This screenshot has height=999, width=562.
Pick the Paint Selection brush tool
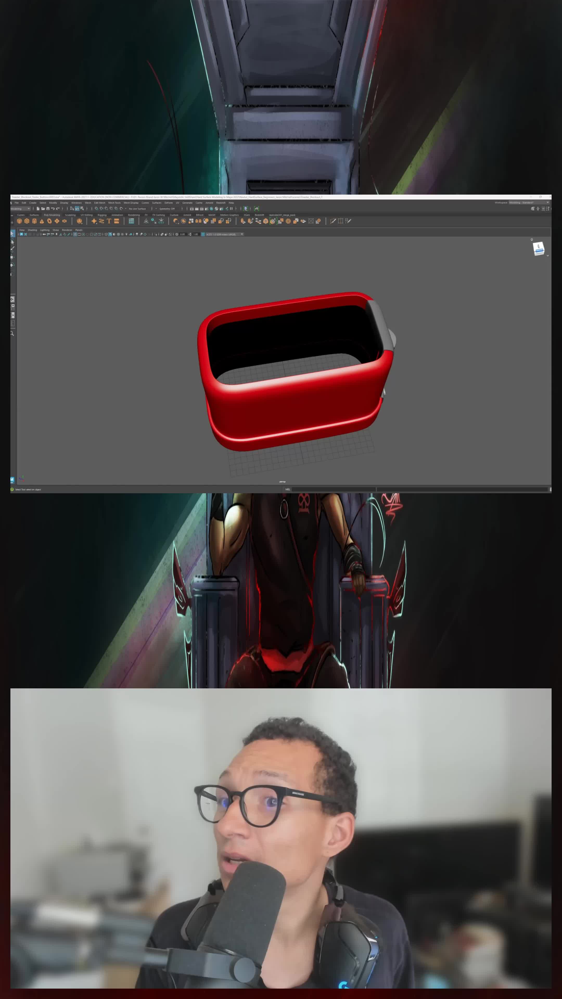pyautogui.click(x=12, y=249)
